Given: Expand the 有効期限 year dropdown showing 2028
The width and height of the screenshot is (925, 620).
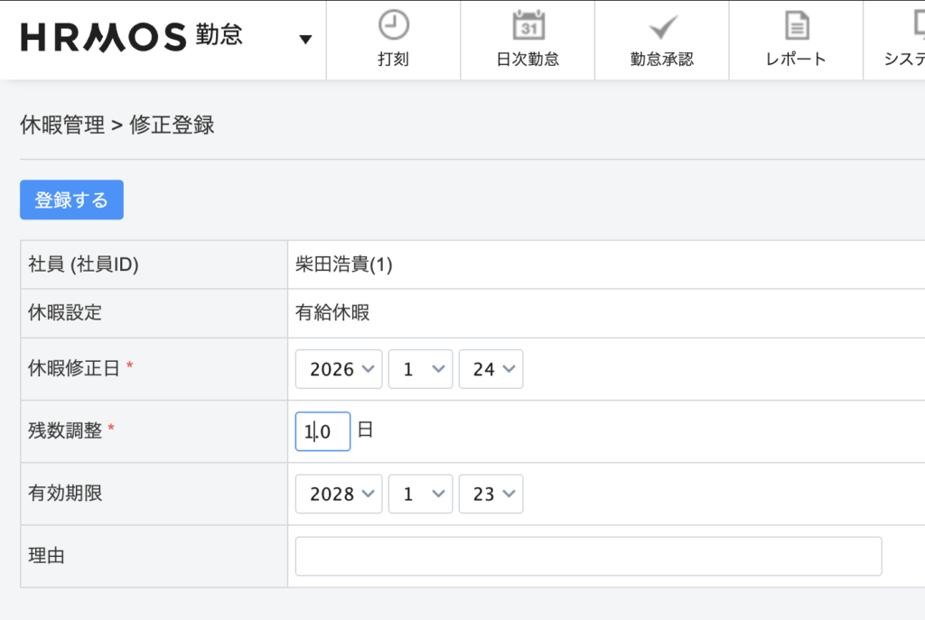Looking at the screenshot, I should click(x=339, y=494).
